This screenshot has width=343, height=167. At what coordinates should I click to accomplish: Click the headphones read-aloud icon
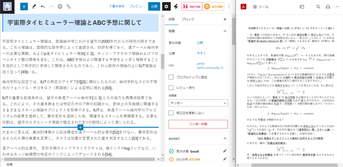(328, 7)
